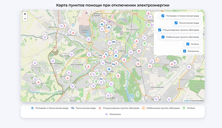Click Магазины legend entry
Screen dimensions: 222x128
pyautogui.click(x=113, y=114)
